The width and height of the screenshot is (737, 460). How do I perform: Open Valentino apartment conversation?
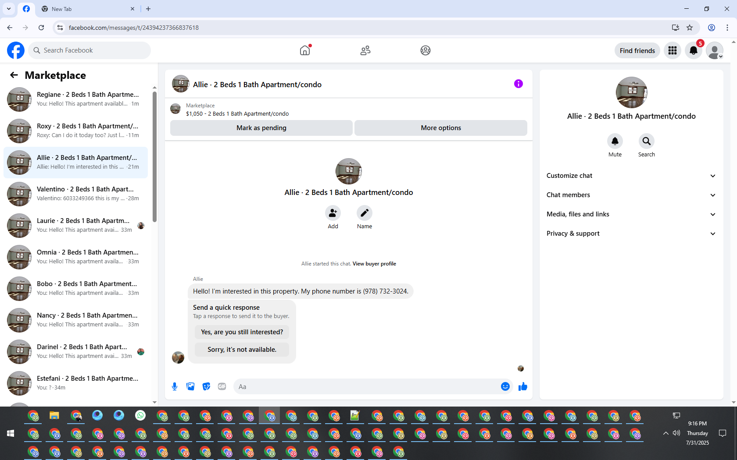coord(75,194)
